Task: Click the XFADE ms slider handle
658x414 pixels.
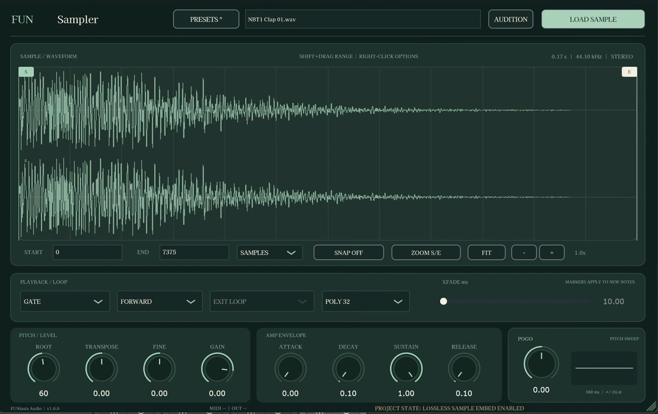Action: point(444,301)
